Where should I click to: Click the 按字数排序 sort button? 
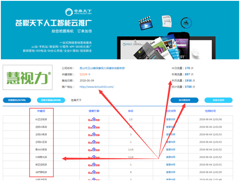coord(184,100)
